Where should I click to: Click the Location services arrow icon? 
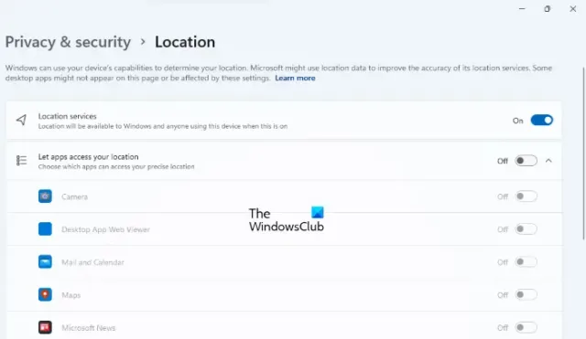pos(21,120)
